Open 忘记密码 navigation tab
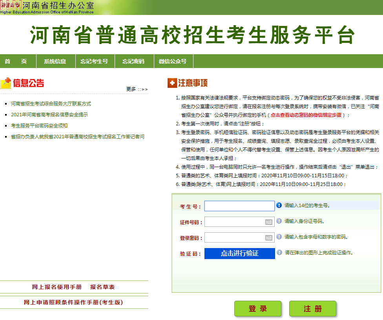This screenshot has width=383, height=320. point(135,61)
